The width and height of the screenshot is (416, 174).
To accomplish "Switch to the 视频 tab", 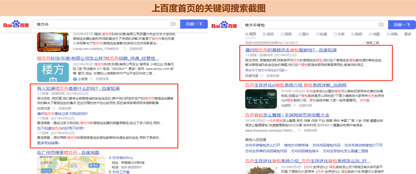I will coord(286,34).
